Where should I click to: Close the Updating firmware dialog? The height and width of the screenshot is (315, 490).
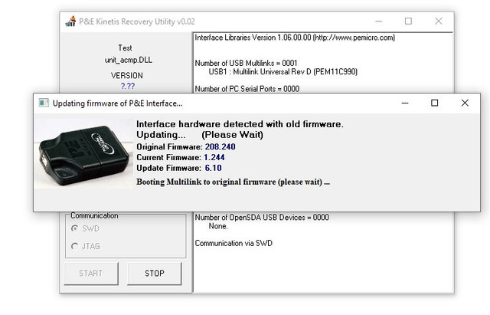[465, 103]
